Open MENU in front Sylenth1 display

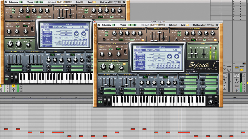point(139,50)
